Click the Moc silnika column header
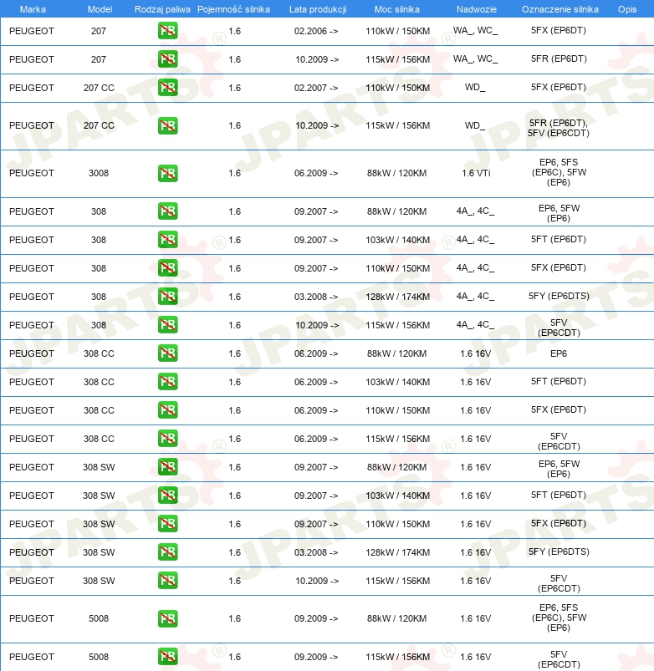The height and width of the screenshot is (671, 654). coord(397,9)
